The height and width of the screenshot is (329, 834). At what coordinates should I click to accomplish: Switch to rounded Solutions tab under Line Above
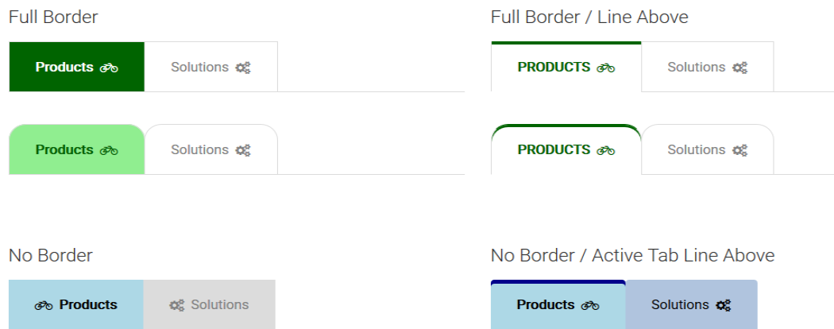click(x=708, y=149)
